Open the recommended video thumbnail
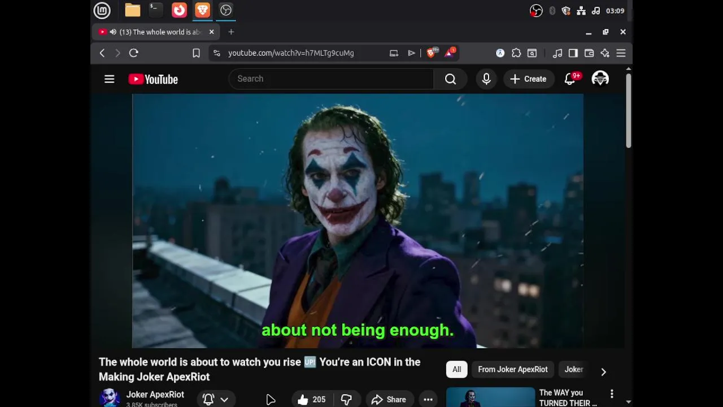The width and height of the screenshot is (723, 407). pos(490,397)
